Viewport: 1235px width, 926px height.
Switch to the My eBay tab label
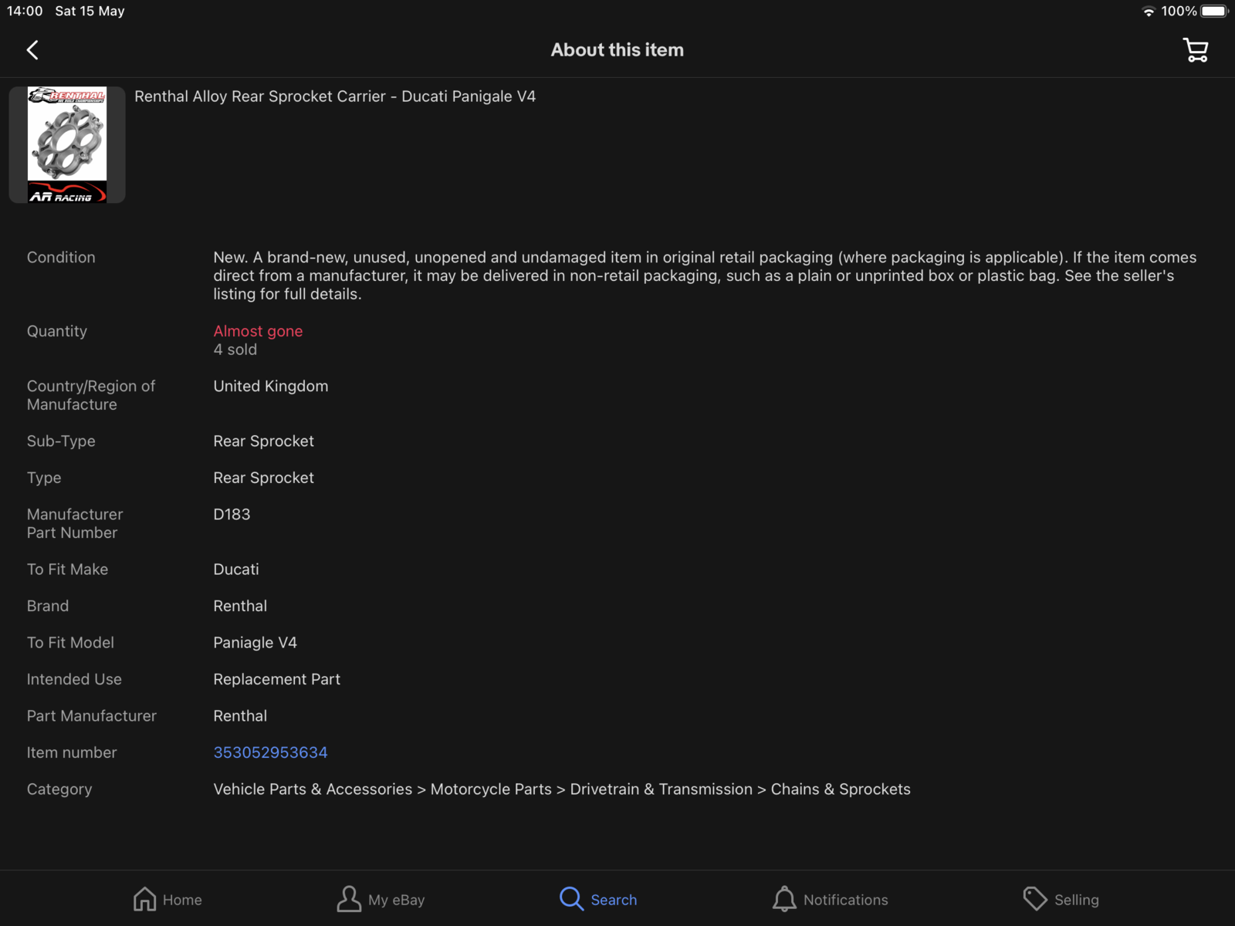tap(396, 900)
